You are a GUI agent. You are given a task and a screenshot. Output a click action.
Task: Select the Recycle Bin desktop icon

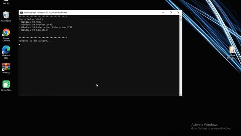[6, 16]
